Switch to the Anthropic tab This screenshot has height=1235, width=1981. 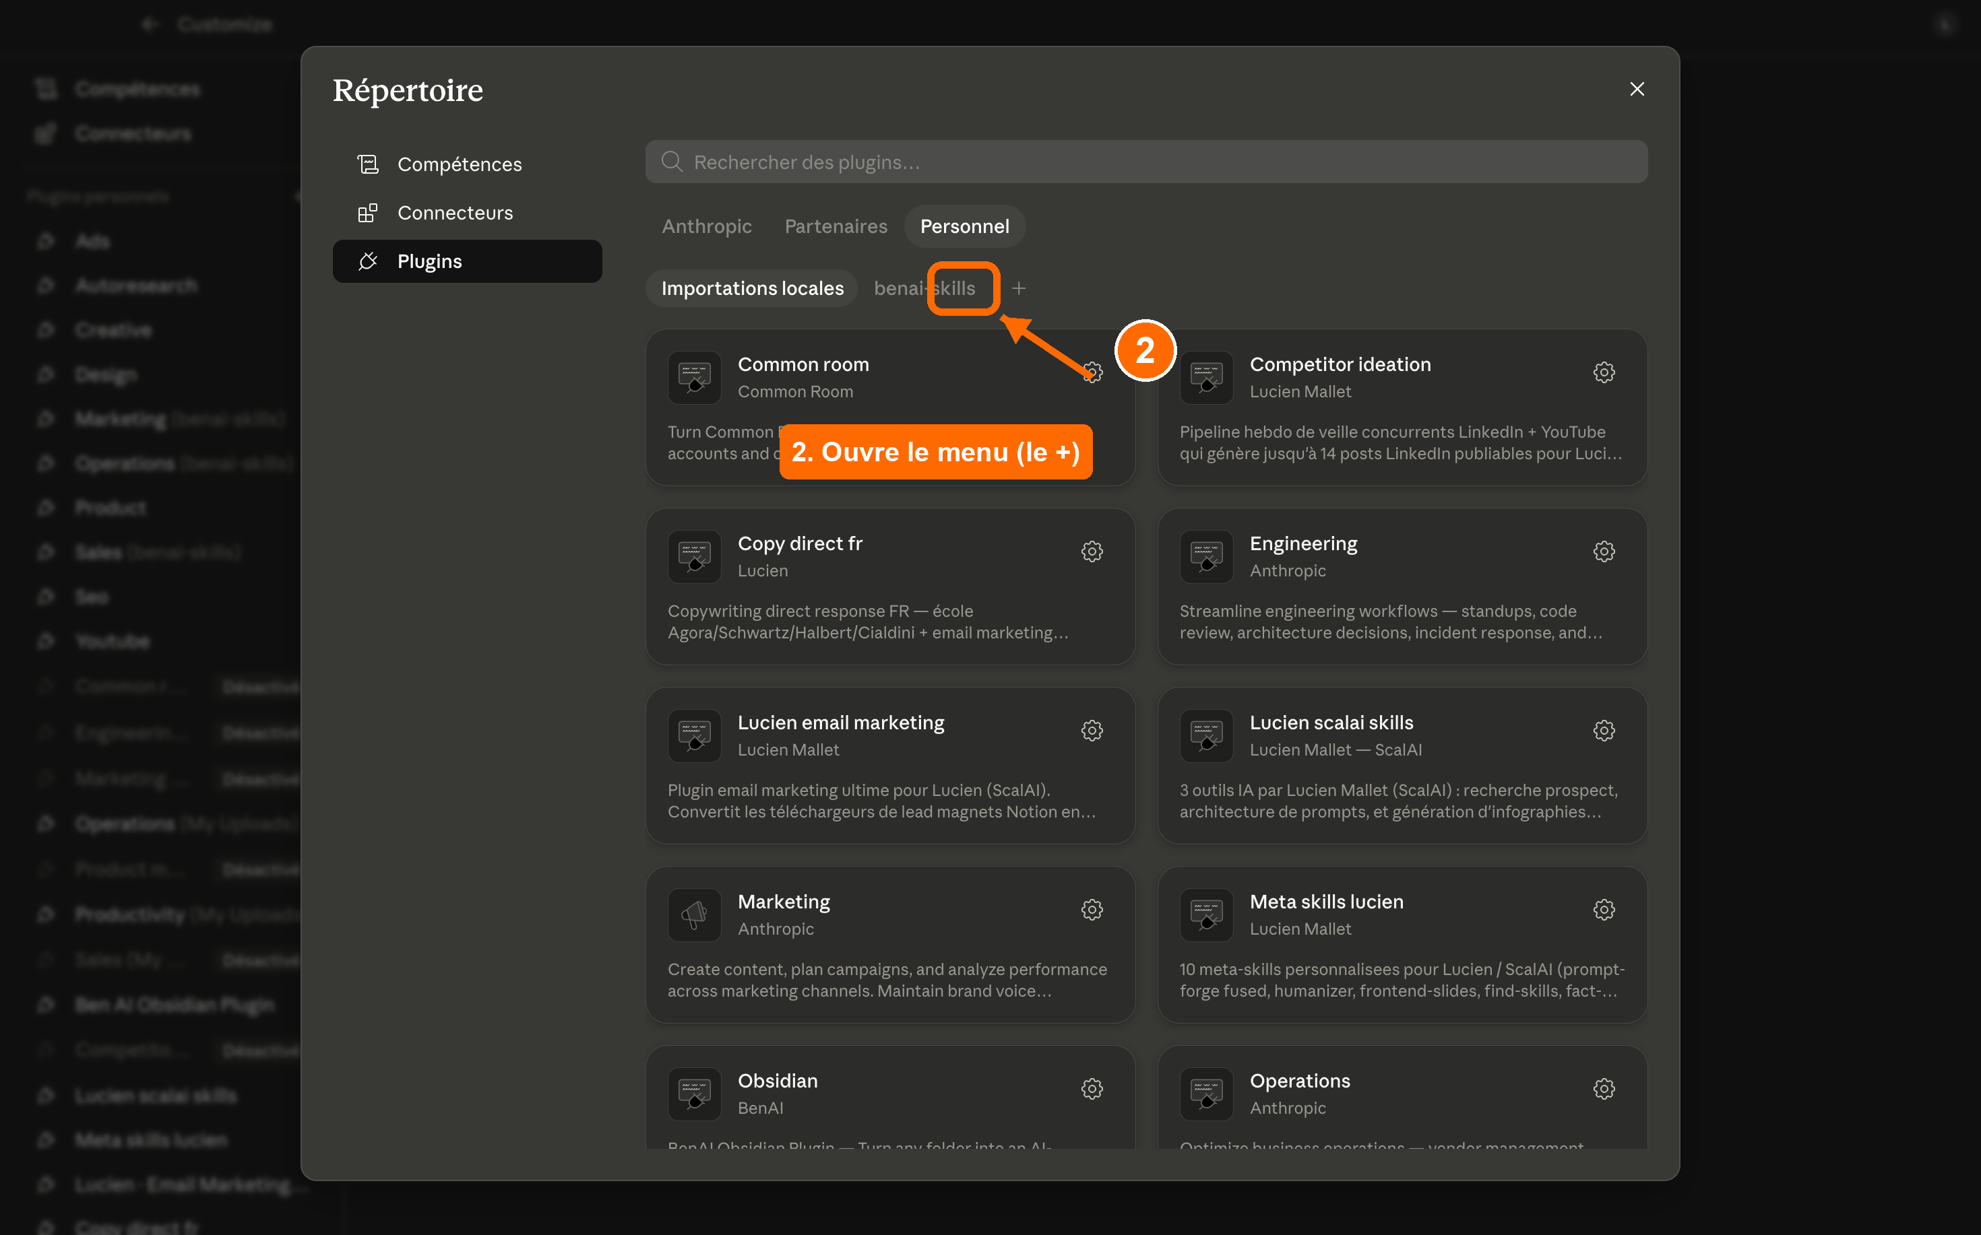point(706,226)
